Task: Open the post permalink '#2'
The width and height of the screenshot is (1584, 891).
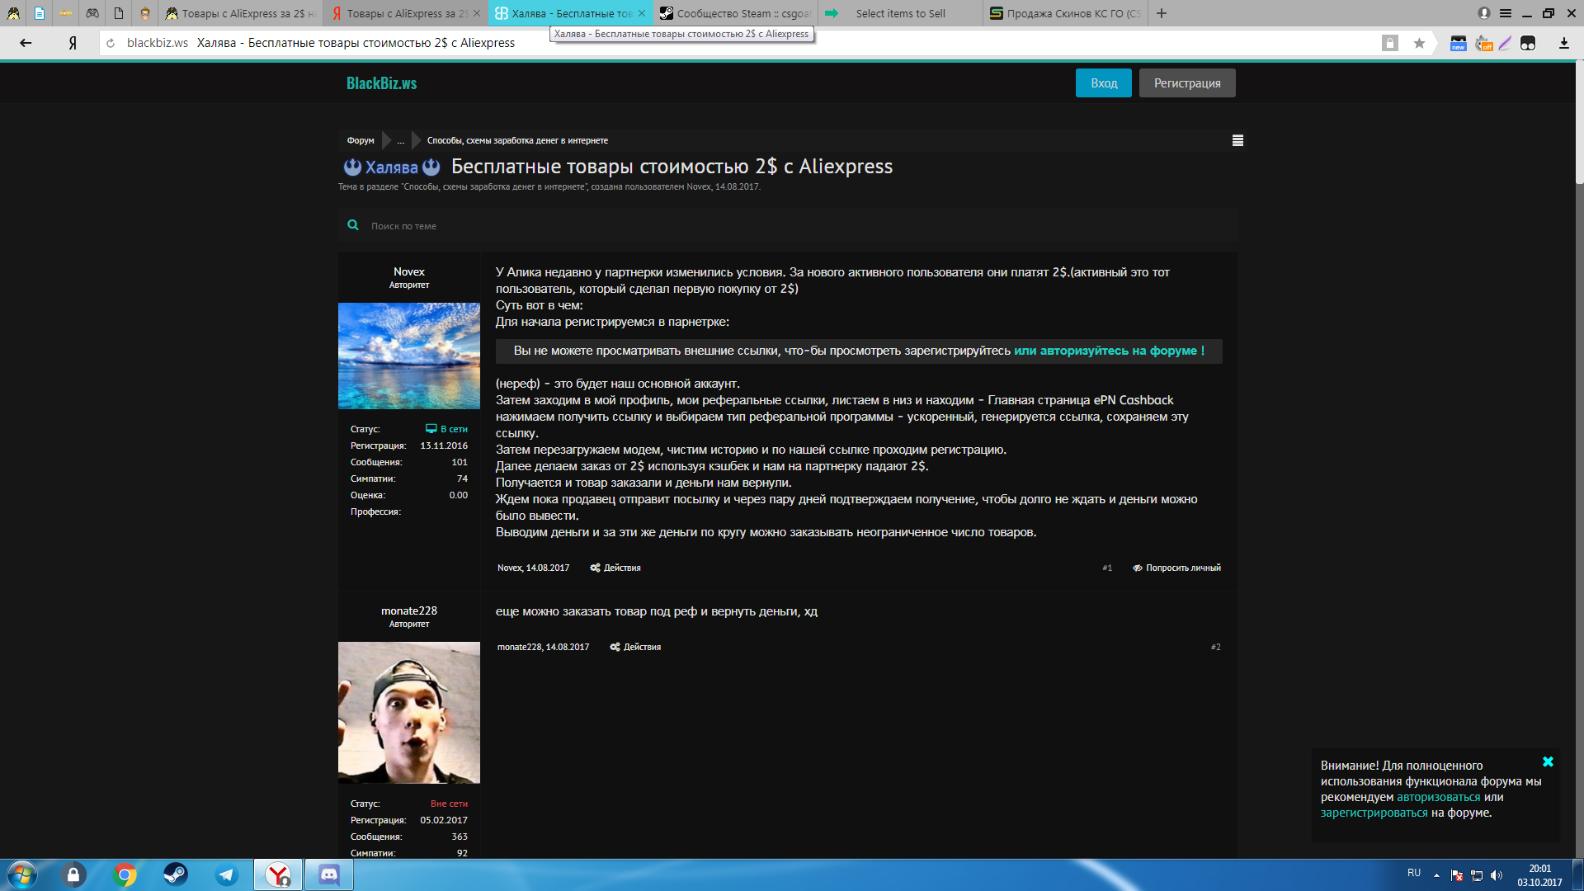Action: (1215, 647)
